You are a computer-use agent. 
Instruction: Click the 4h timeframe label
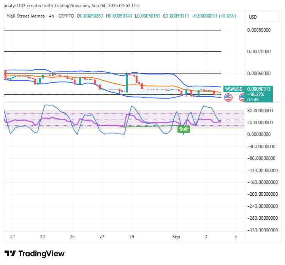[x=51, y=16]
